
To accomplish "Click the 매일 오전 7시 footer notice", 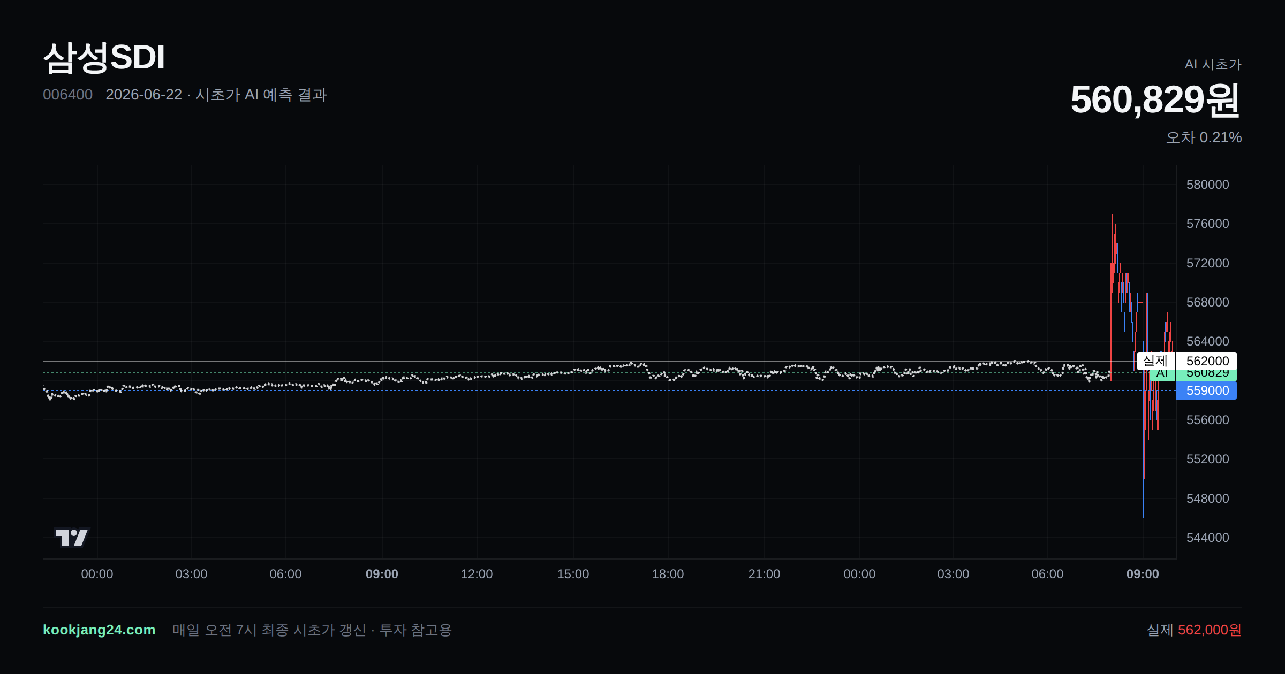I will 312,630.
